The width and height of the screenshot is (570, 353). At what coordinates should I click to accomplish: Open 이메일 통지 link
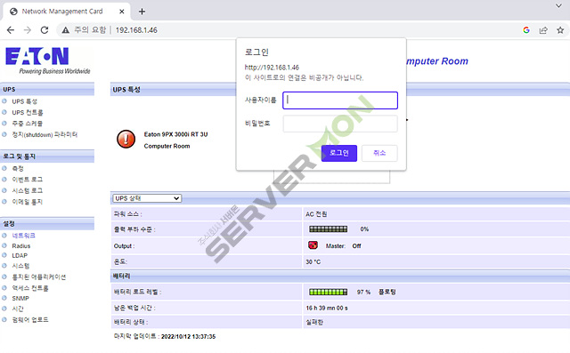28,202
